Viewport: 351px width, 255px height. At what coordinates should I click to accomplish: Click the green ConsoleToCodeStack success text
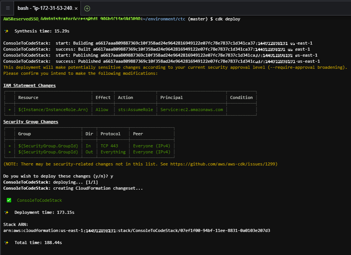(x=39, y=200)
